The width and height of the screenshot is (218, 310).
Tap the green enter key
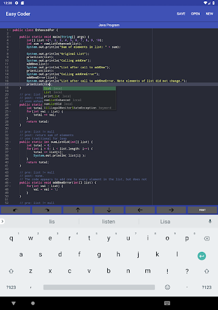pyautogui.click(x=202, y=256)
